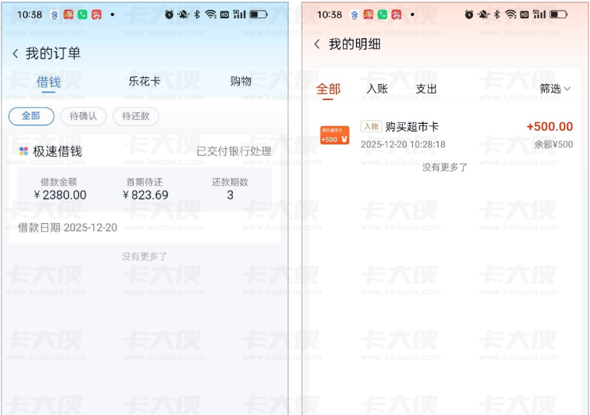Select the 全部 filter chip in 我的订单

coord(31,116)
